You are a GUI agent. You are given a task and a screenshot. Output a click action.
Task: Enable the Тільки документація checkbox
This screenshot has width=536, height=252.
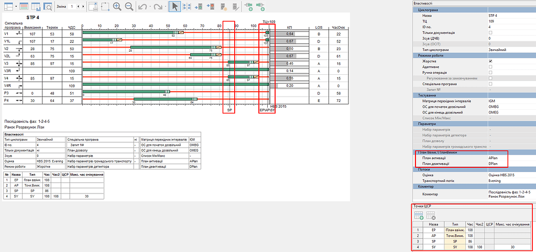[490, 33]
